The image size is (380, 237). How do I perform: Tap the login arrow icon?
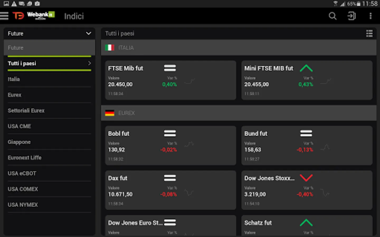coord(351,16)
